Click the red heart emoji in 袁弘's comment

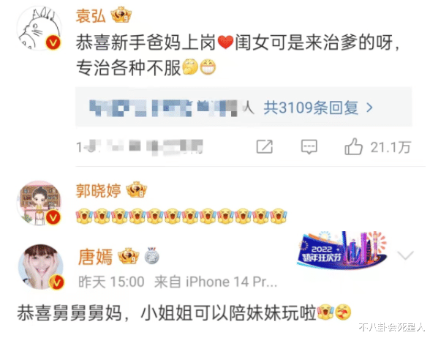pos(225,42)
